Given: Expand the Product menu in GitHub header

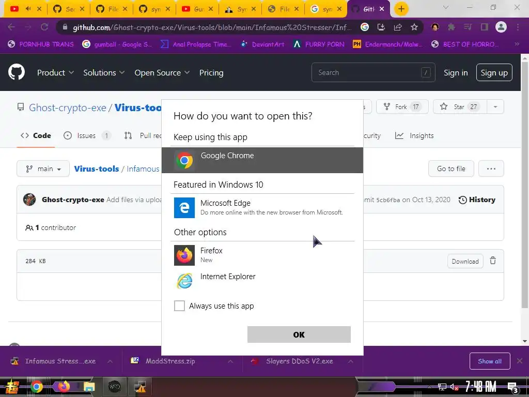Looking at the screenshot, I should click(55, 72).
